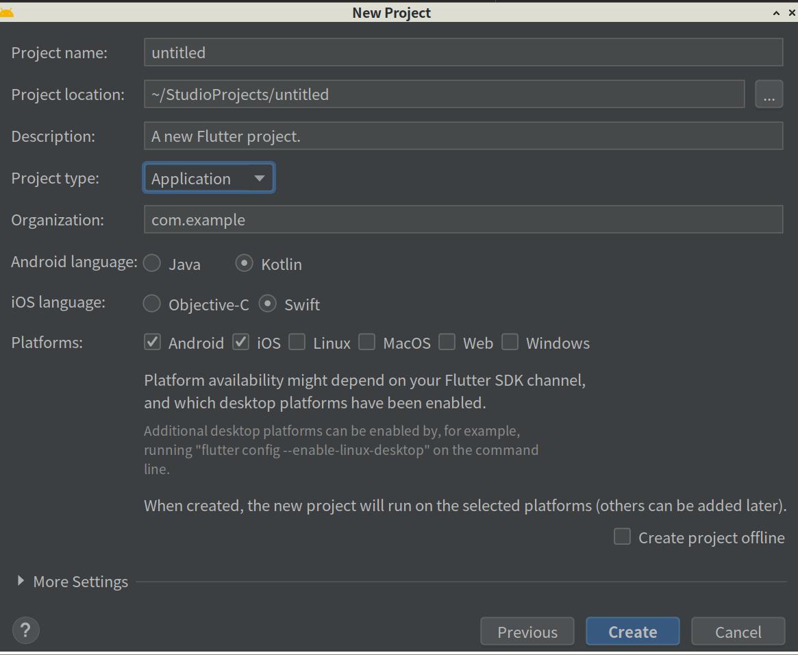Toggle the Android platform checkbox

coord(152,342)
